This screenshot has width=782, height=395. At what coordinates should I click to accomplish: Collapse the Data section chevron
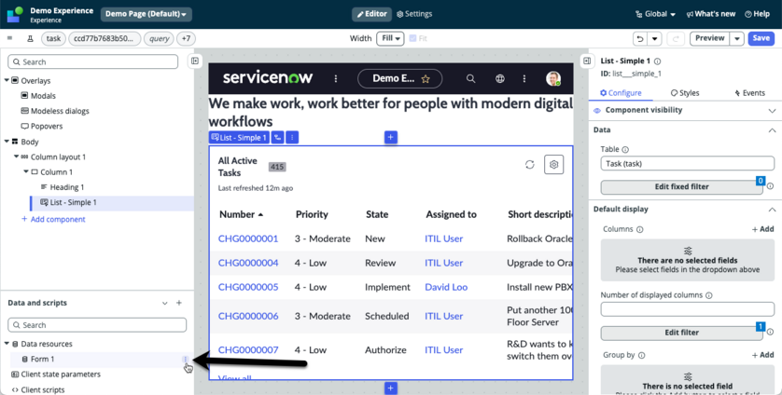point(772,130)
